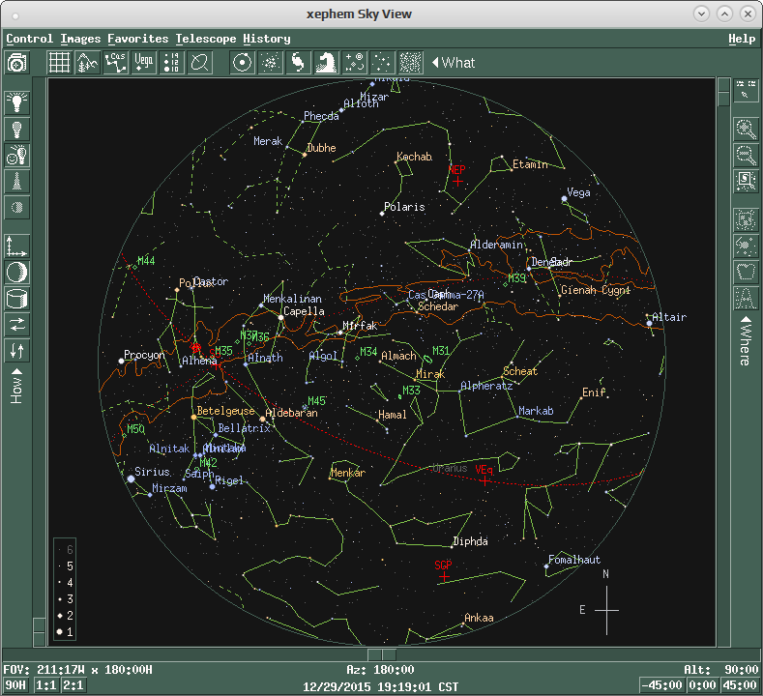Viewport: 763px width, 696px height.
Task: Click the Betelgeuse star label
Action: pos(225,411)
